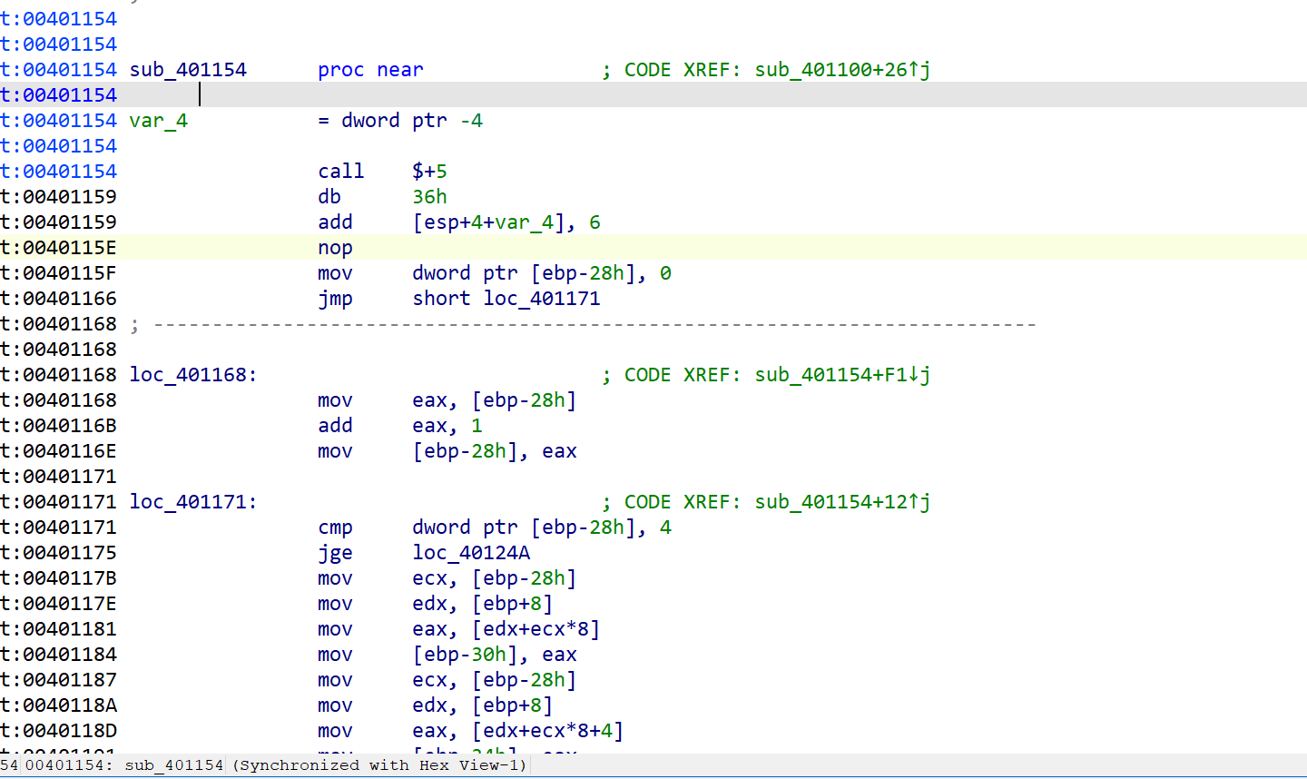Select the loc_401171 label definition
The width and height of the screenshot is (1307, 779).
pos(193,502)
